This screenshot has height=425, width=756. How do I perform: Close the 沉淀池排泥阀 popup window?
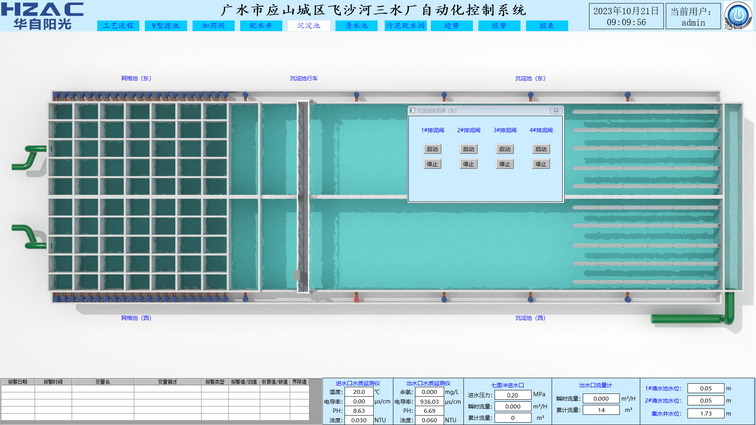(x=556, y=111)
